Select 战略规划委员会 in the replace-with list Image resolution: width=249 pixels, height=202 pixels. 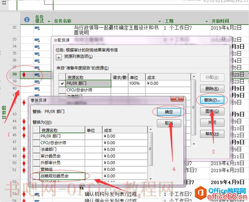(62, 176)
